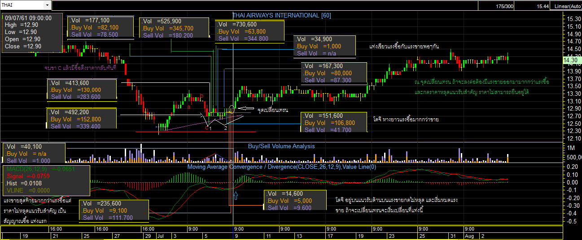The height and width of the screenshot is (240, 582).
Task: Open the THAI symbol dropdown arrow
Action: [48, 5]
